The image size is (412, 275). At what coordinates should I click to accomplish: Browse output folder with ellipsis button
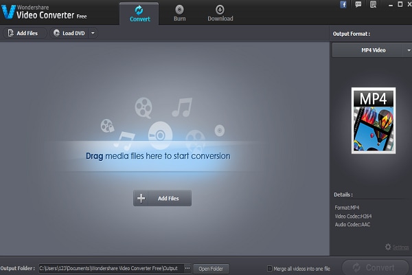(x=187, y=268)
